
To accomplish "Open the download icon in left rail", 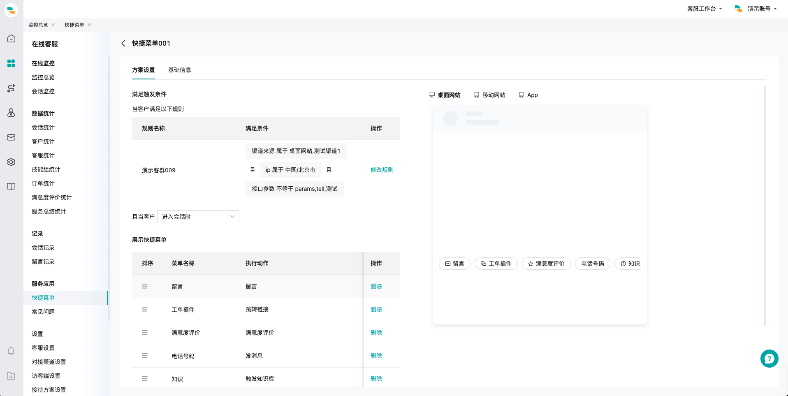I will (11, 376).
